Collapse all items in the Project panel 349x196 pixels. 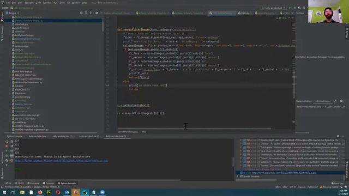pos(91,13)
